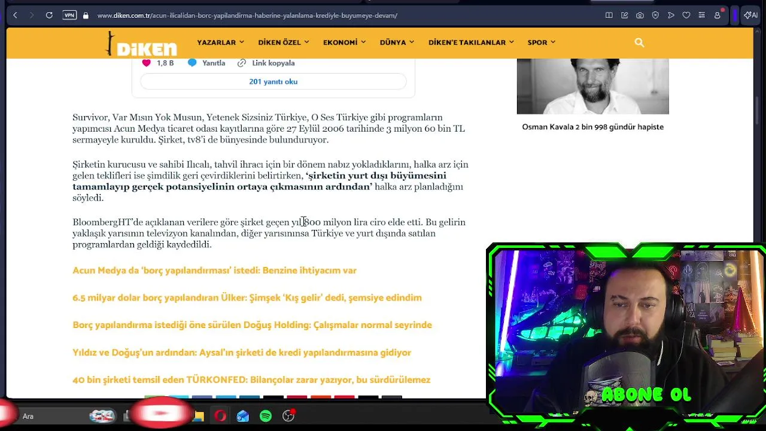Click paragraph starting 'Survivor, Var Mısın Yok Musun'
766x431 pixels.
click(269, 129)
